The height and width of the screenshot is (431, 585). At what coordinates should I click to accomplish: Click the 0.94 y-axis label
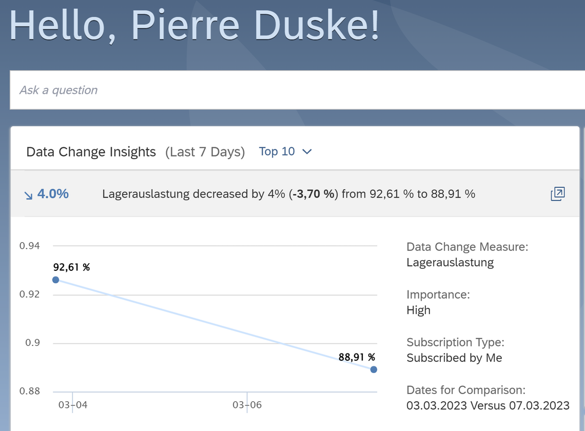29,246
